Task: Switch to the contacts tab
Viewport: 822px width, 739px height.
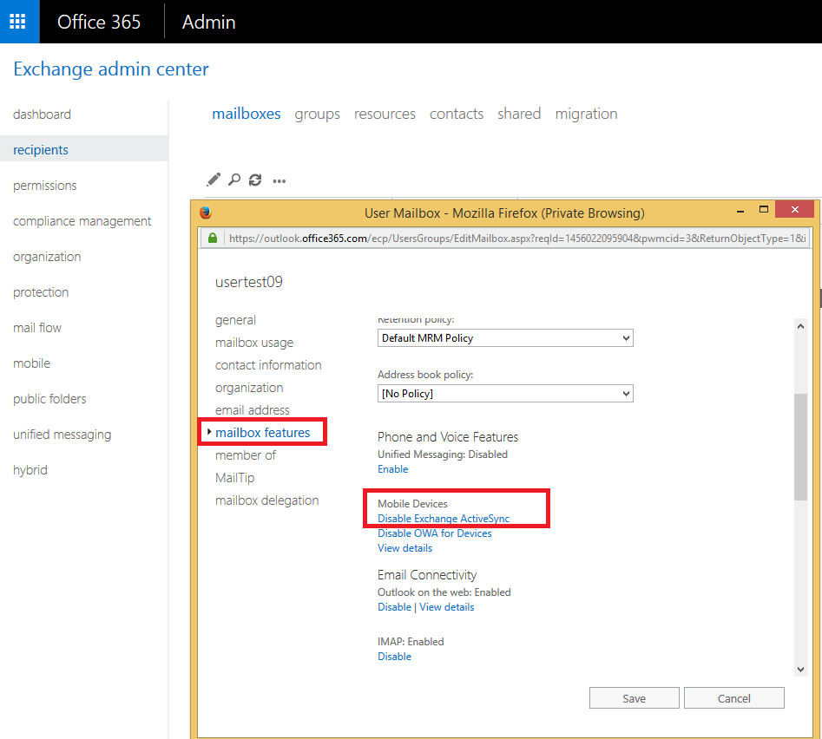Action: (x=457, y=114)
